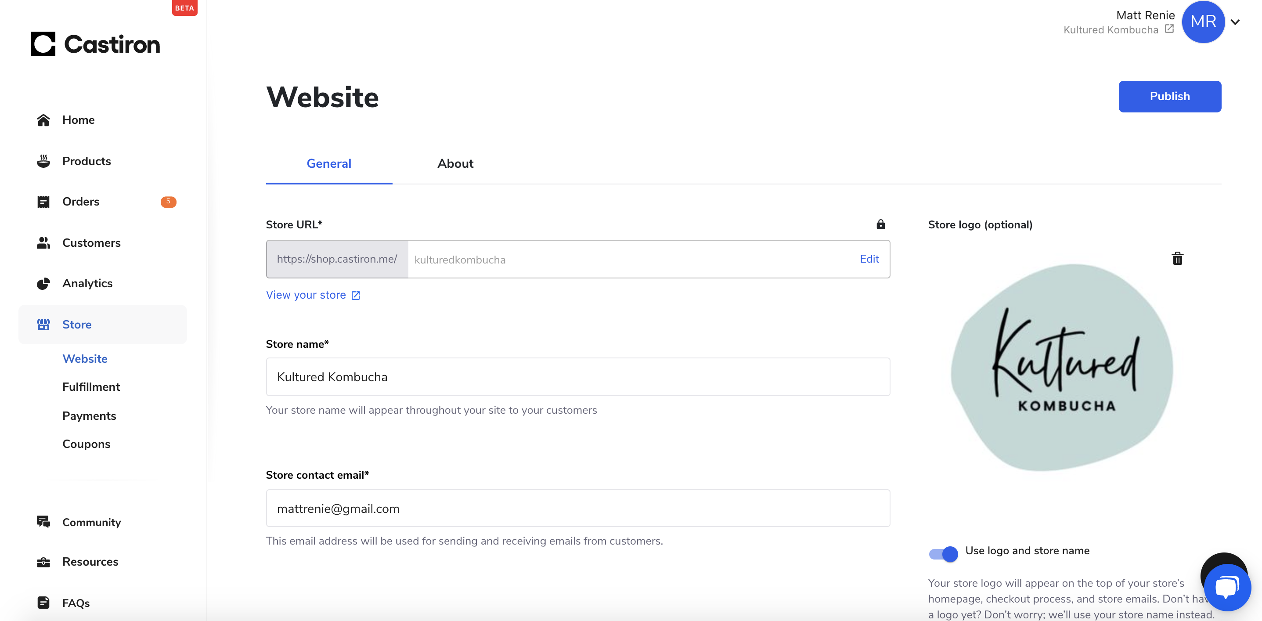Screen dimensions: 1262x621
Task: Click the Castiron logo icon
Action: pyautogui.click(x=43, y=44)
